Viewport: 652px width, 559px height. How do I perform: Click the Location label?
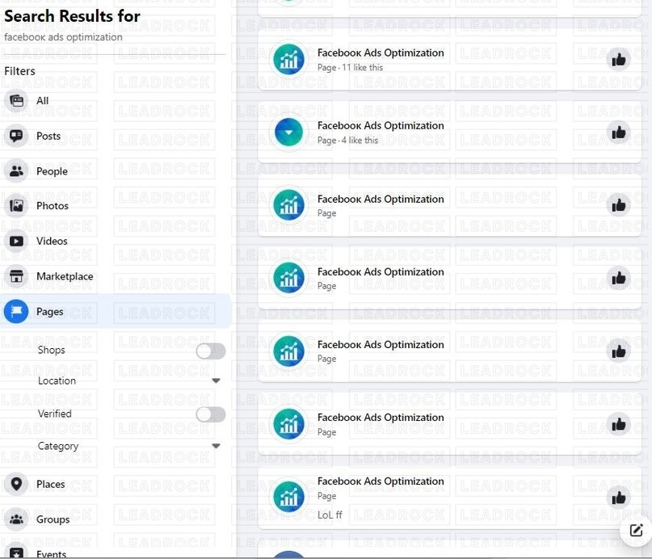(x=57, y=380)
